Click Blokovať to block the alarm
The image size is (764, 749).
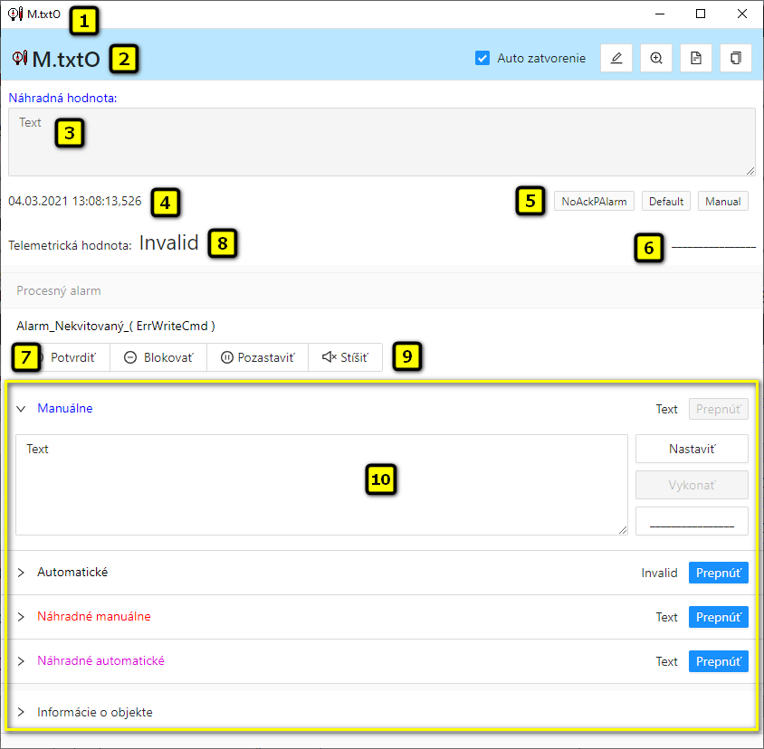158,357
